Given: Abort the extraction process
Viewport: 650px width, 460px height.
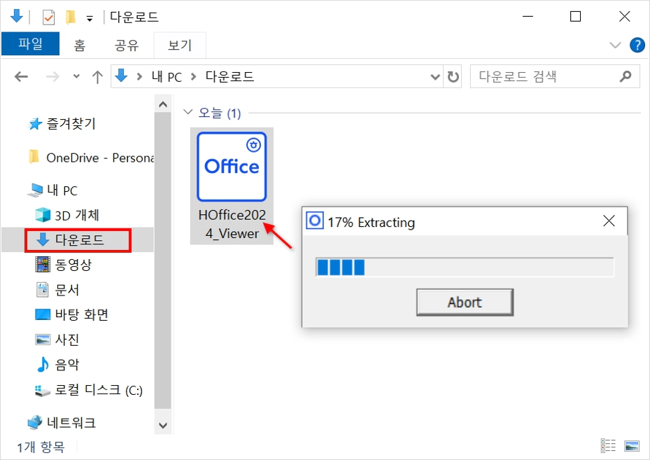Looking at the screenshot, I should pyautogui.click(x=465, y=302).
